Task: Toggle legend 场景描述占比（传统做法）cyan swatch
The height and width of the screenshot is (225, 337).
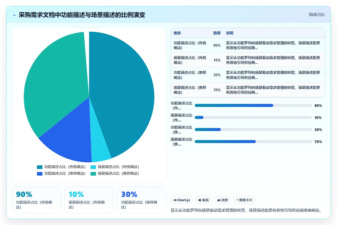Action: click(93, 167)
